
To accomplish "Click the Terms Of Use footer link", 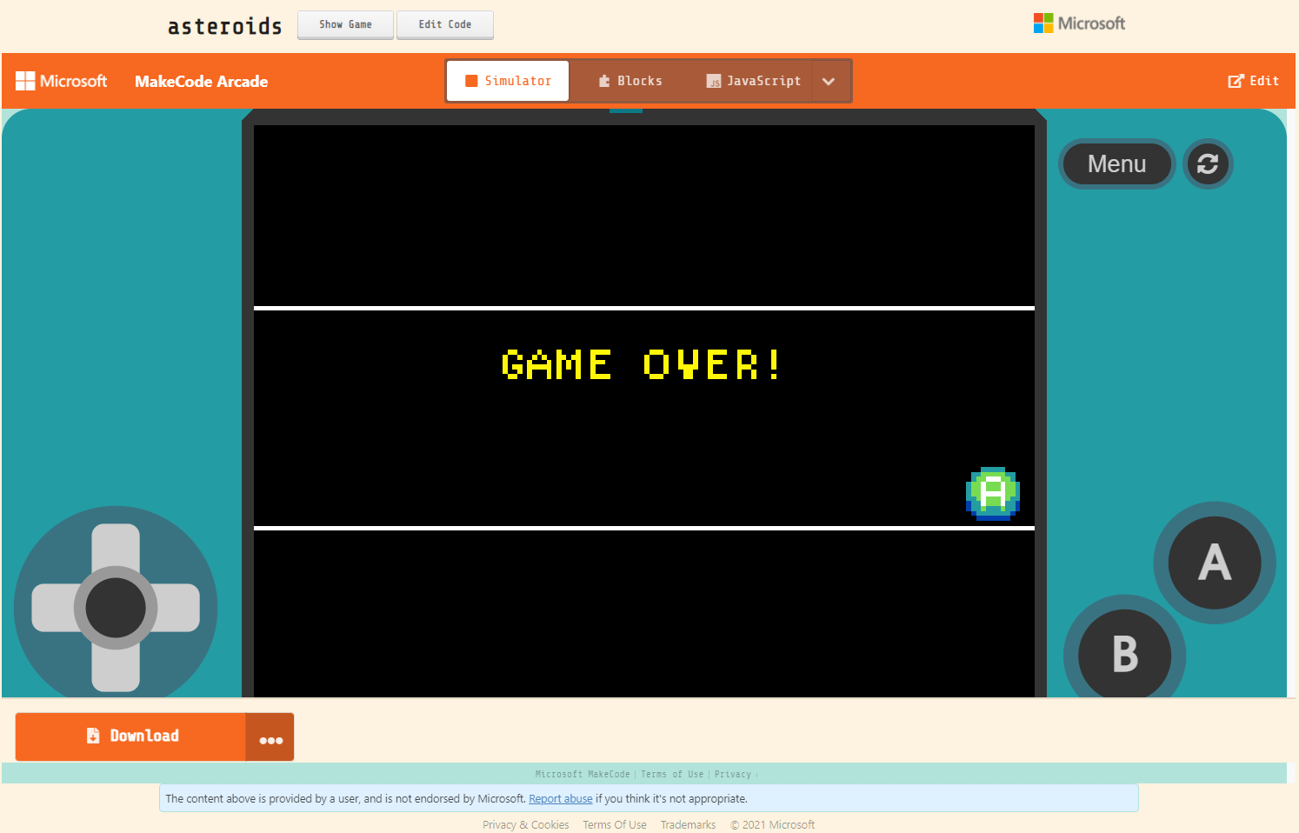I will pyautogui.click(x=615, y=824).
